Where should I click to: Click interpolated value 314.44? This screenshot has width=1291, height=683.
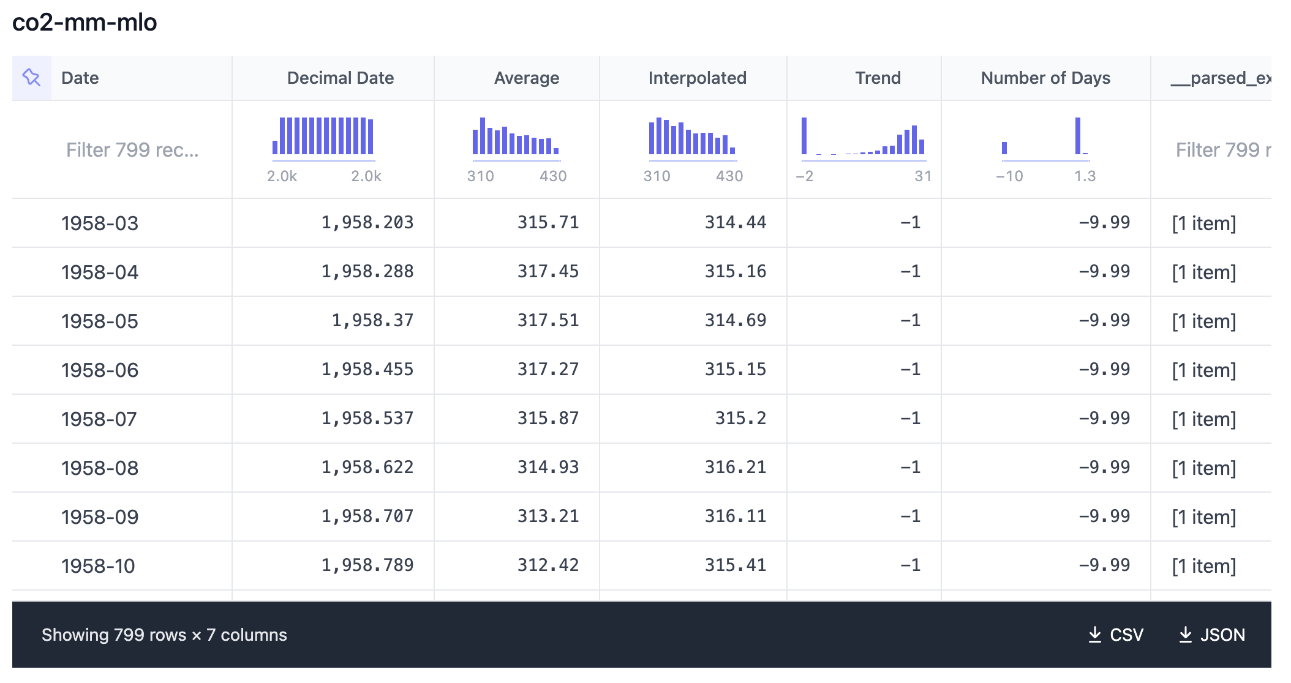(736, 222)
